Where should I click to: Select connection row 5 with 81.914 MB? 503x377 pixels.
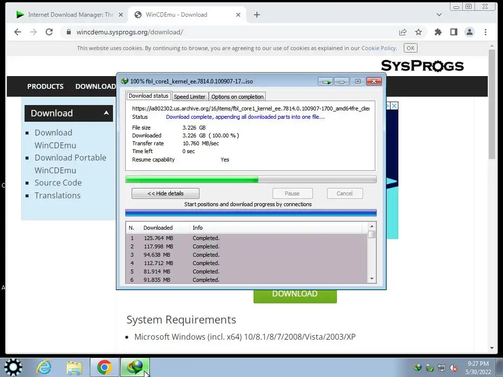pyautogui.click(x=247, y=271)
